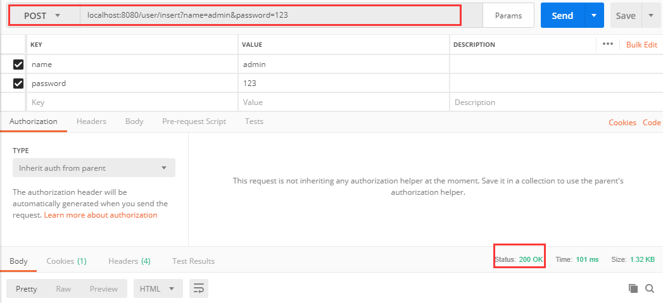
Task: Expand the Save button arrow dropdown
Action: pos(650,16)
